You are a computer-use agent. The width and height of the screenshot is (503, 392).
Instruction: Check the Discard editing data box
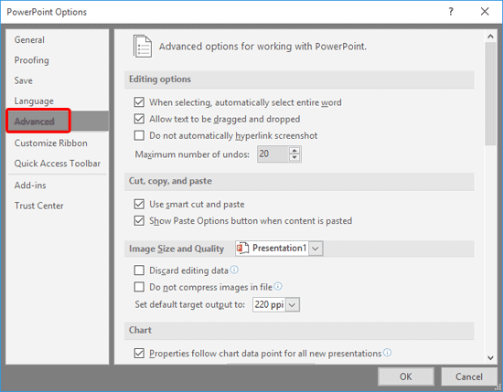click(139, 270)
